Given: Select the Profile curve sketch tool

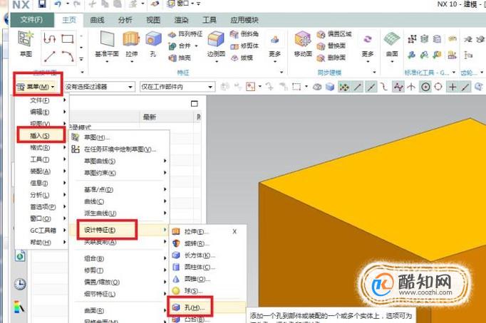Looking at the screenshot, I should pyautogui.click(x=50, y=38).
